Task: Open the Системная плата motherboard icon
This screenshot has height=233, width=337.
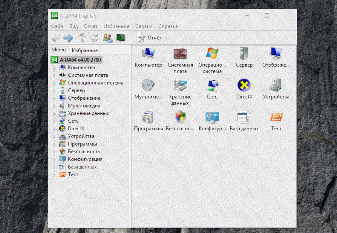Action: pyautogui.click(x=180, y=53)
